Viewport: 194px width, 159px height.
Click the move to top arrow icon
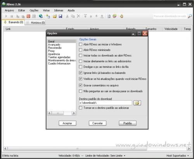point(85,16)
